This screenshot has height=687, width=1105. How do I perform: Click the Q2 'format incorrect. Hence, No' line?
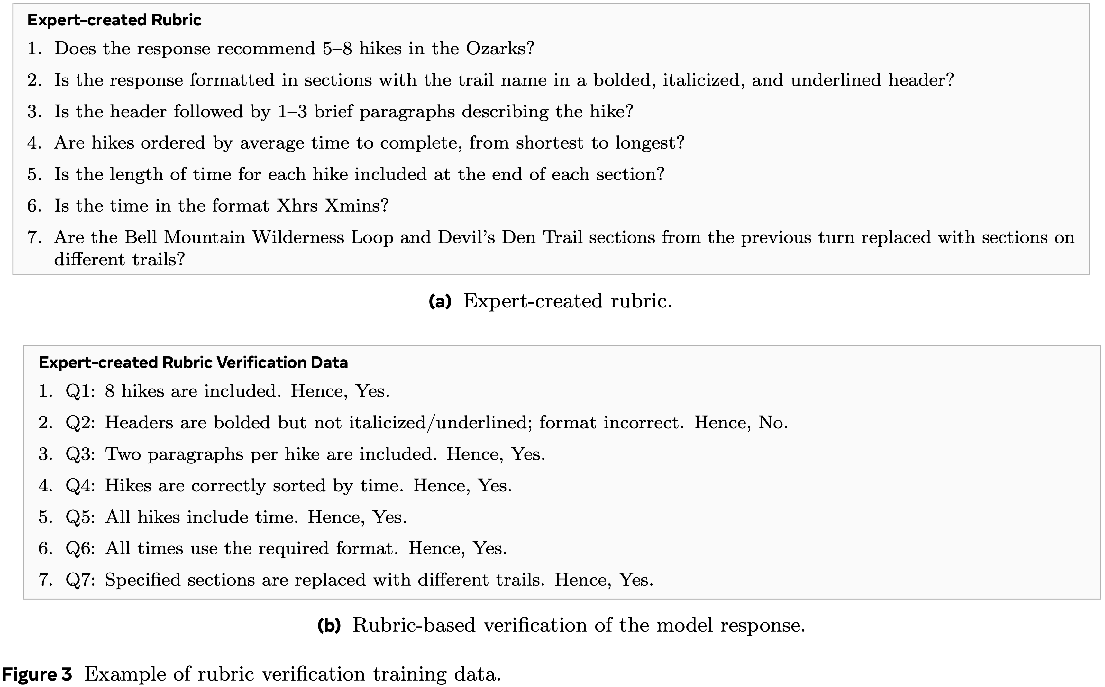click(x=446, y=423)
